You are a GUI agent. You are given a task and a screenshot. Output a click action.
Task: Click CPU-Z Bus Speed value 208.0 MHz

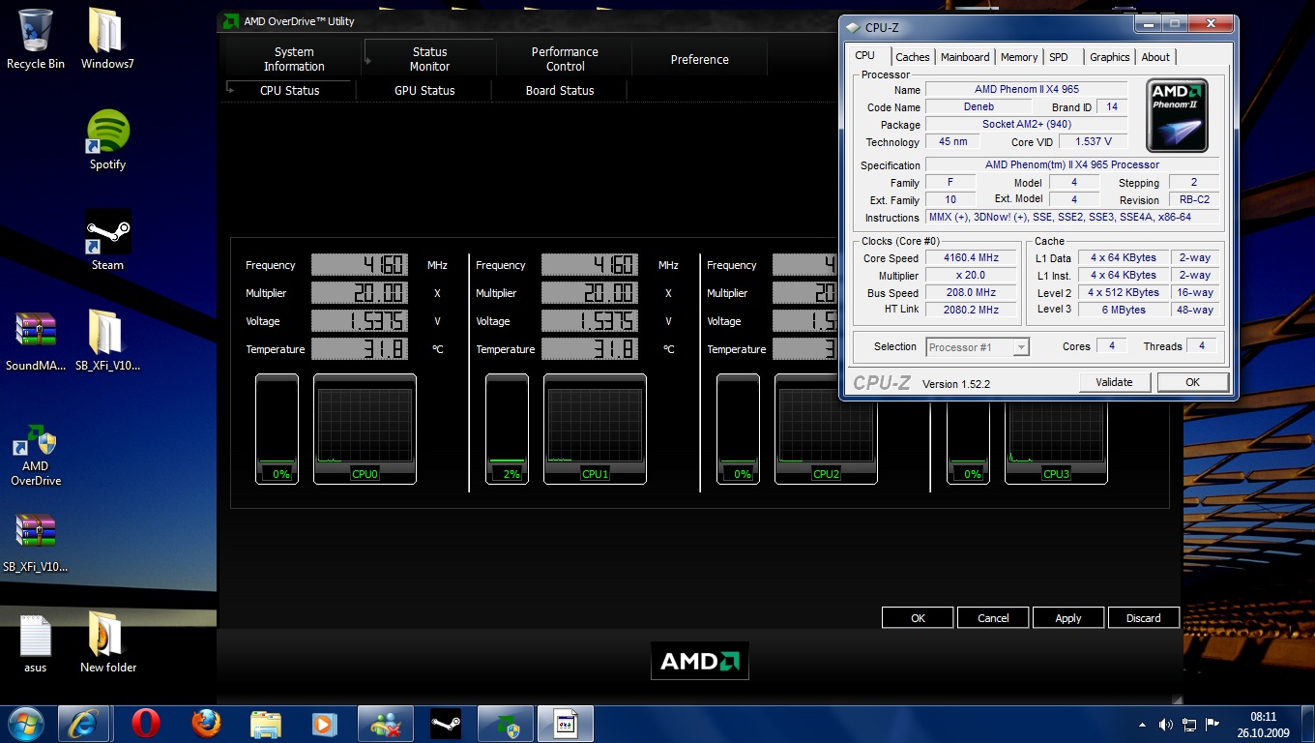(971, 292)
